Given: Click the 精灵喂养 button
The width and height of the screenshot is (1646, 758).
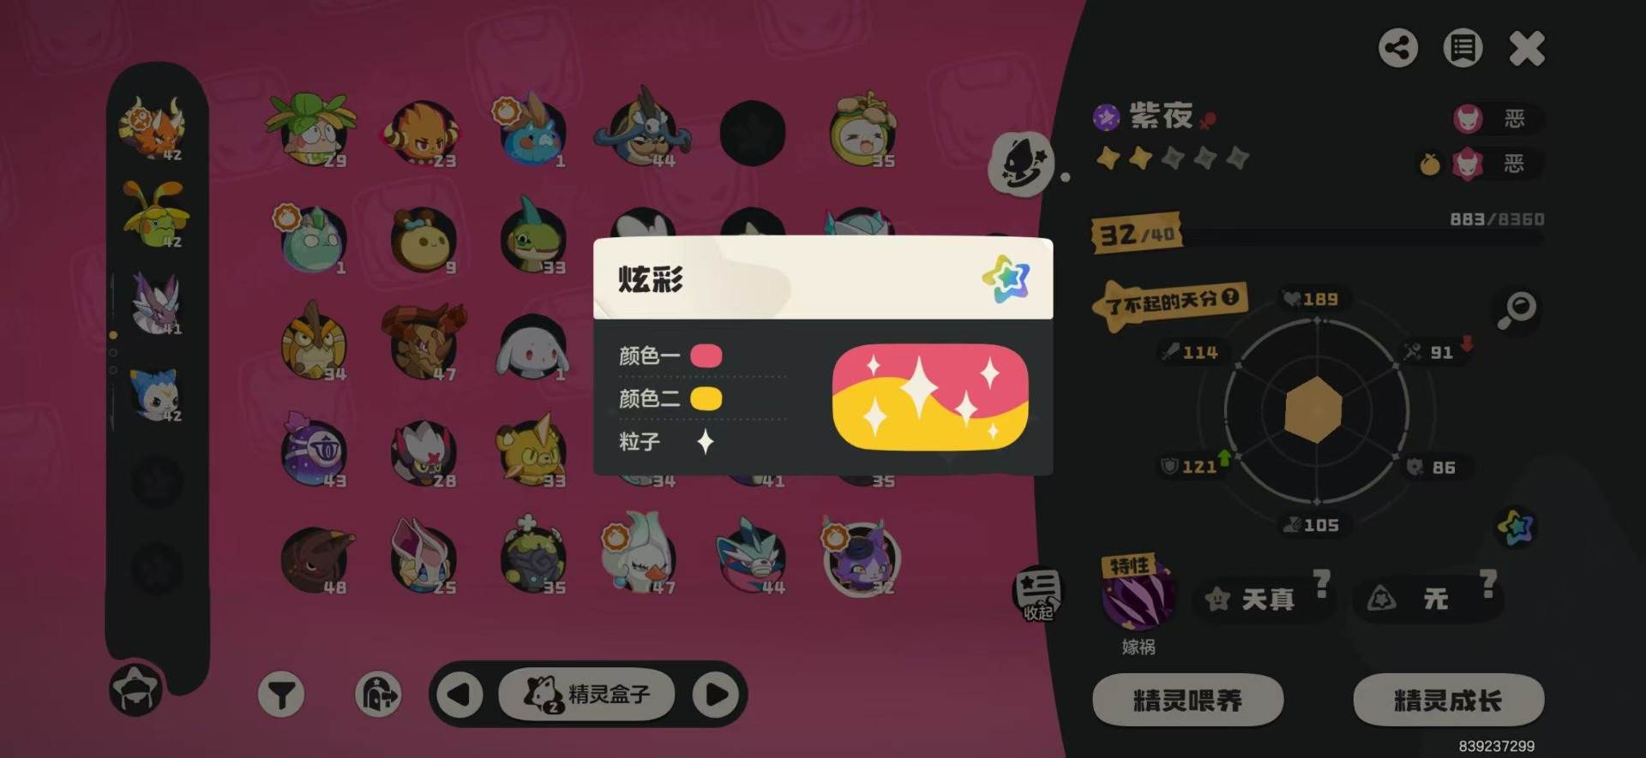Looking at the screenshot, I should pyautogui.click(x=1187, y=701).
